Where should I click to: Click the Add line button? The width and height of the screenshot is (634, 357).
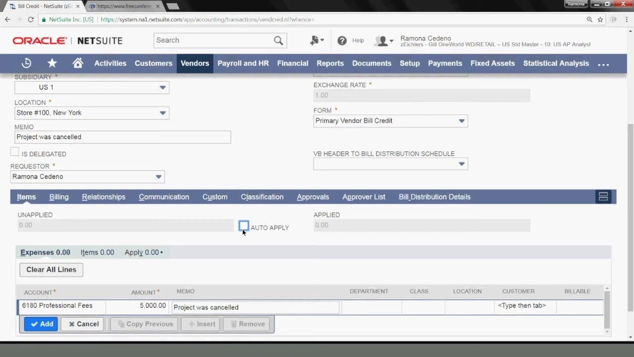(41, 324)
